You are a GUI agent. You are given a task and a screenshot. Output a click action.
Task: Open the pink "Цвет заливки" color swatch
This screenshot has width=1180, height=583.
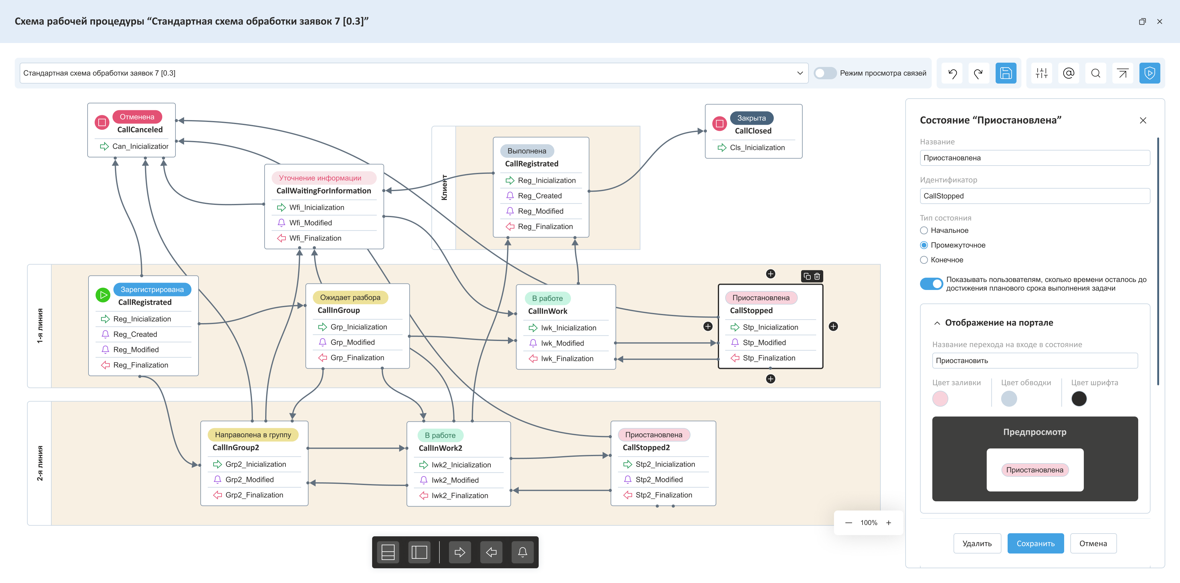point(940,398)
